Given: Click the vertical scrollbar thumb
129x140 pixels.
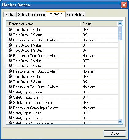Looking at the screenshot, I should [120, 33].
